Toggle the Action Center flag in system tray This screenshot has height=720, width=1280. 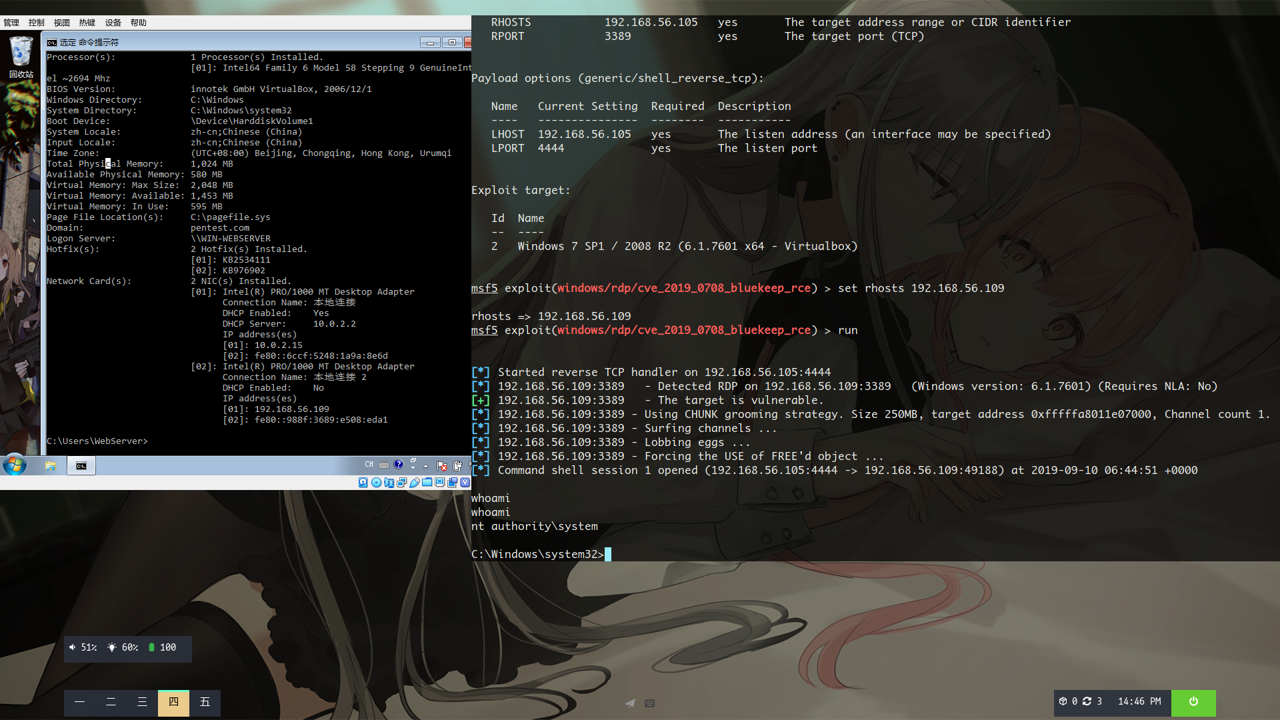(443, 465)
